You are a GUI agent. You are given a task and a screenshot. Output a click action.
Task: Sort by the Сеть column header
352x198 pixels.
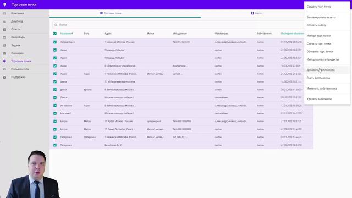click(86, 34)
